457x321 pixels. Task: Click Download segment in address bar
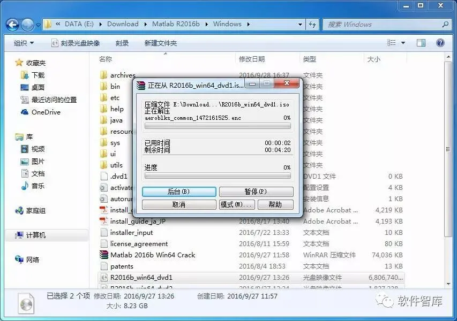(x=123, y=24)
